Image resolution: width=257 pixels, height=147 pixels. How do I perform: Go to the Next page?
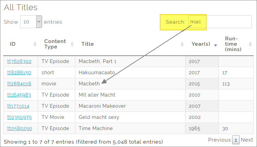click(247, 140)
